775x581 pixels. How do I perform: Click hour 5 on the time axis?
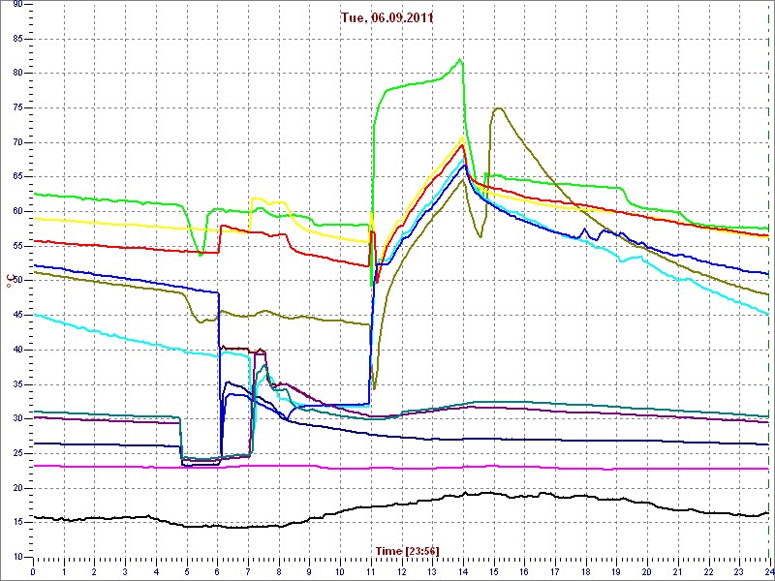pyautogui.click(x=187, y=572)
